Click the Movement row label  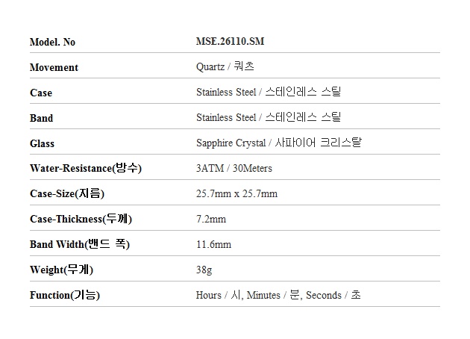tap(54, 67)
